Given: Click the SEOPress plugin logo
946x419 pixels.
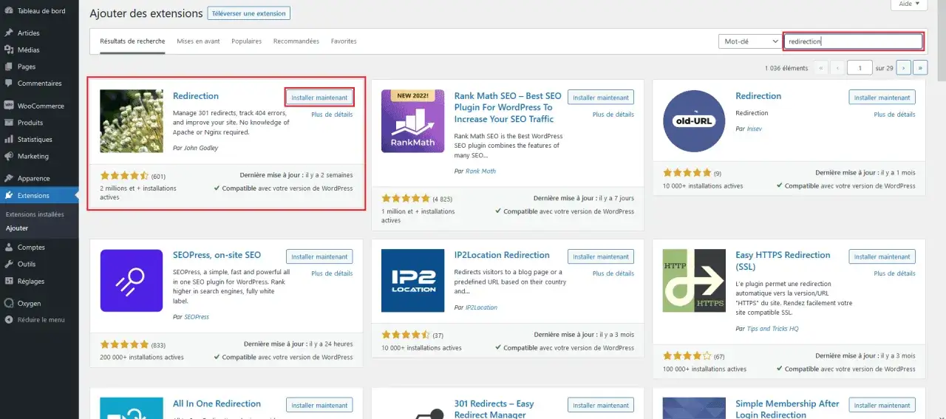Looking at the screenshot, I should (x=132, y=281).
